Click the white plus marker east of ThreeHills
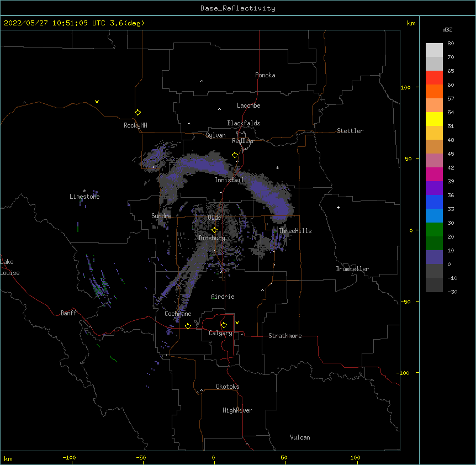Image resolution: width=476 pixels, height=465 pixels. click(338, 207)
